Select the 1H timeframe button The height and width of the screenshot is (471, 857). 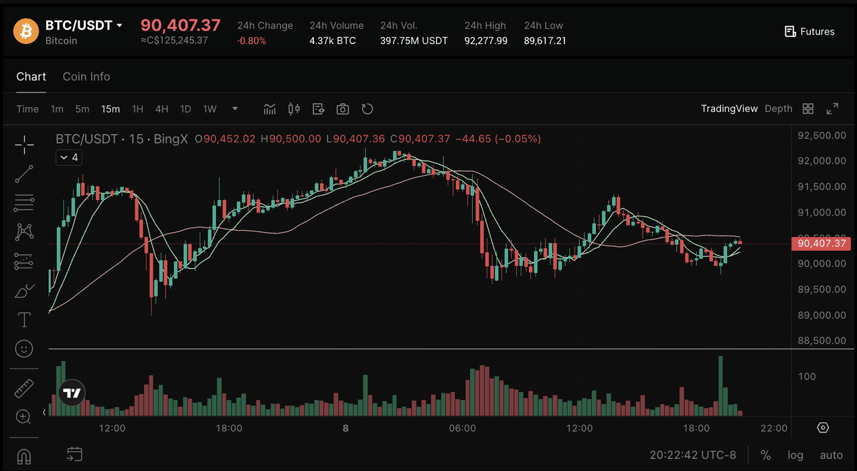tap(137, 109)
